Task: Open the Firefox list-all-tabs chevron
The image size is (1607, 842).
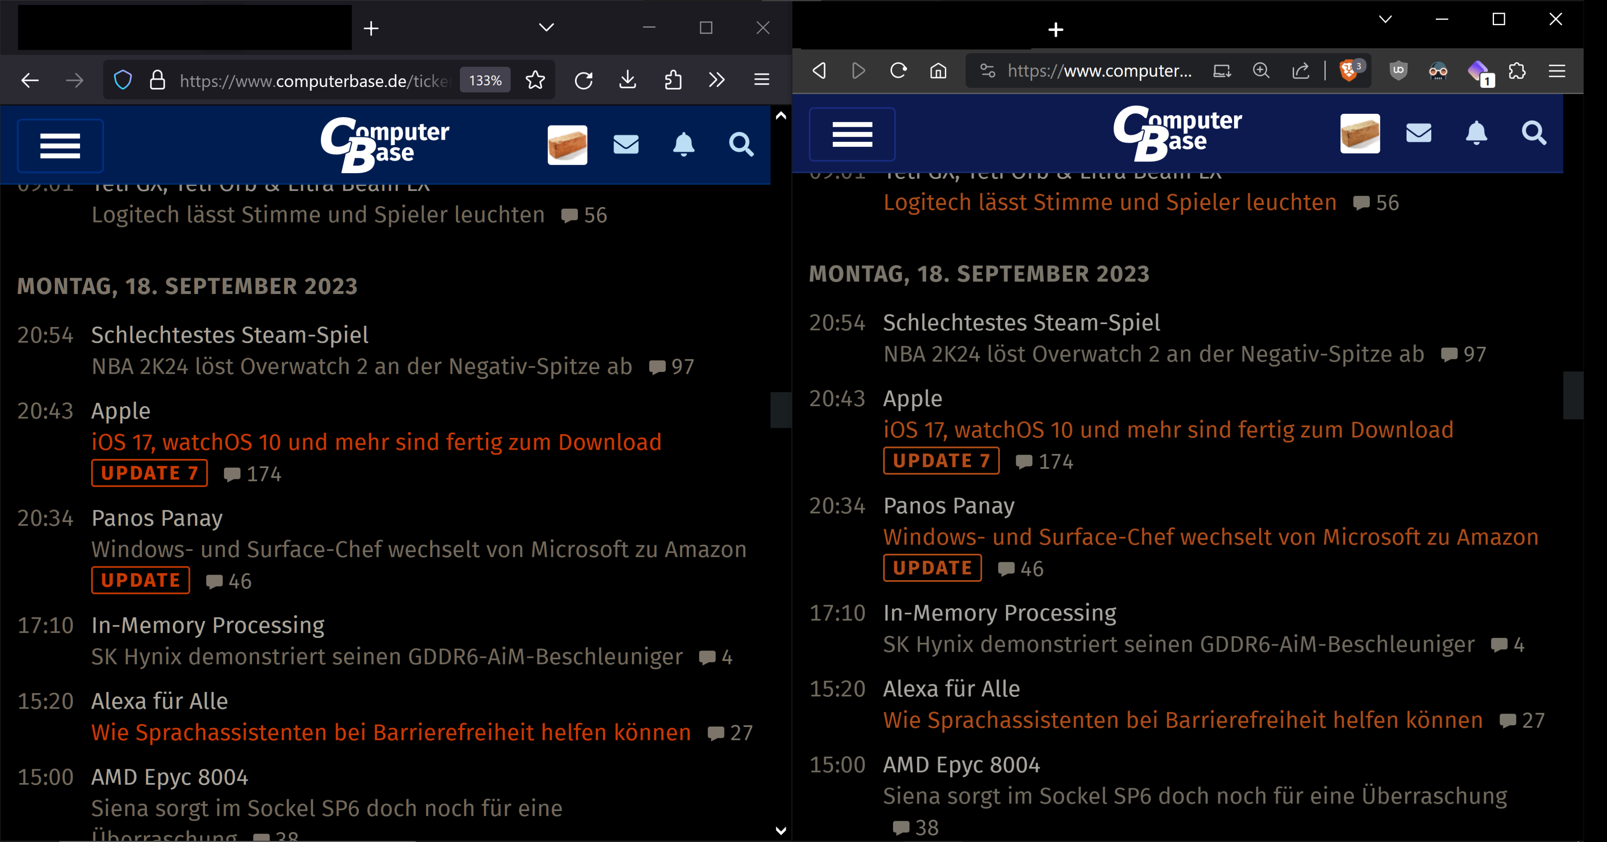Action: coord(546,28)
